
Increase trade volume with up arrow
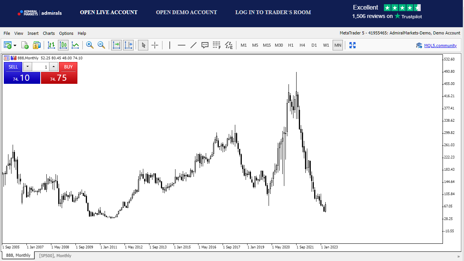coord(54,67)
